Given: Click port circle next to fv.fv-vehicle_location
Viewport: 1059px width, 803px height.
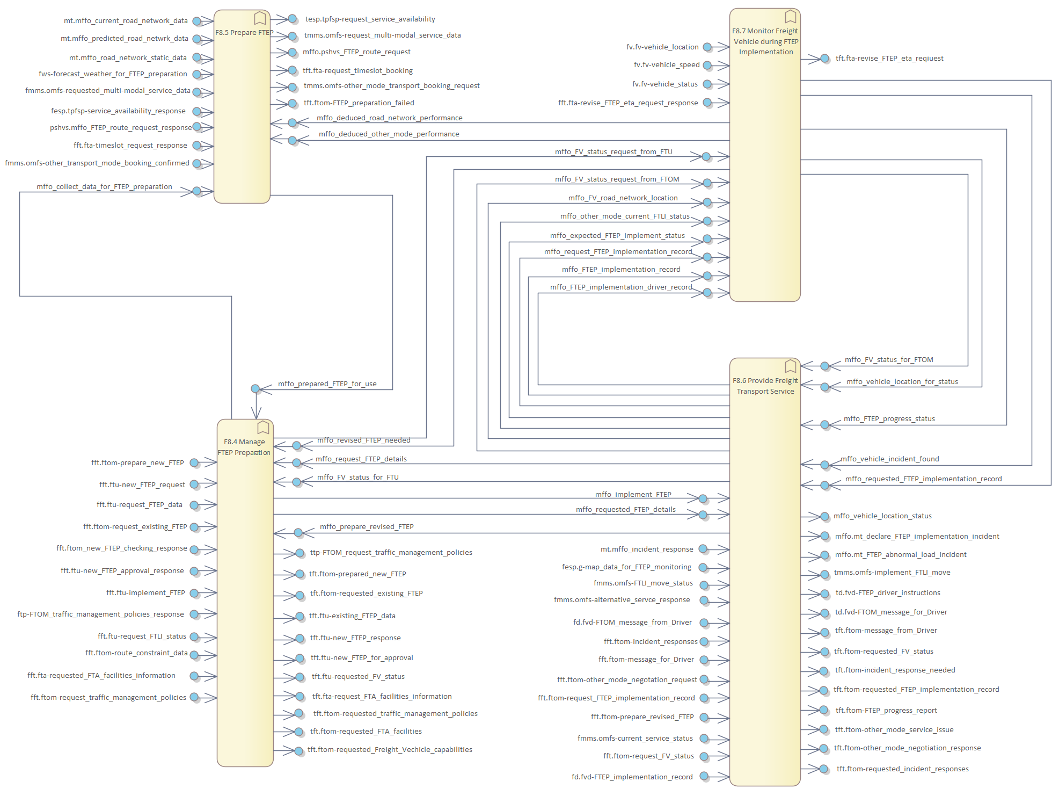Looking at the screenshot, I should point(707,47).
